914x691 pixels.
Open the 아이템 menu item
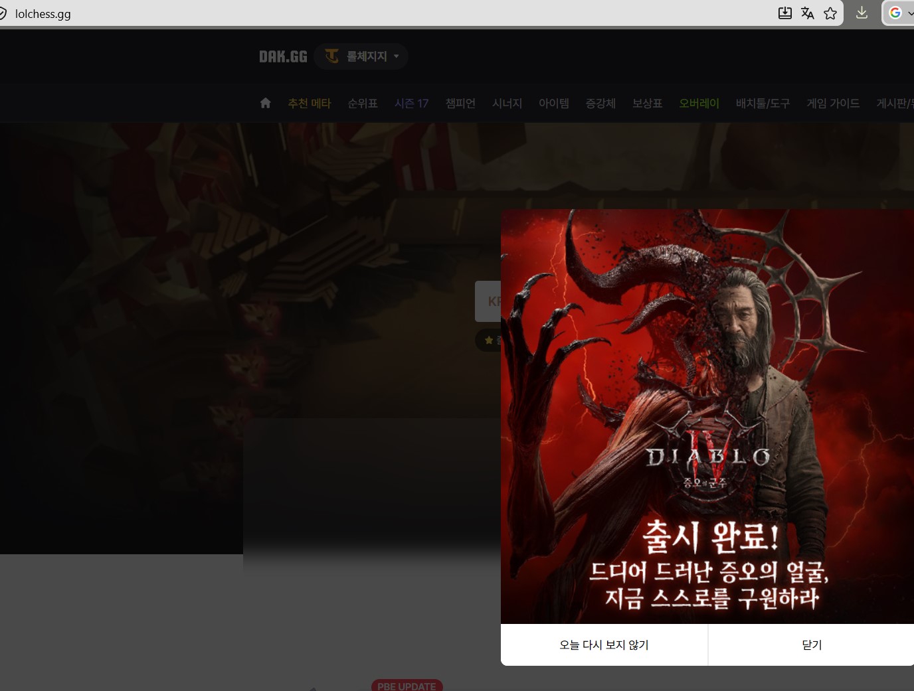click(x=554, y=104)
